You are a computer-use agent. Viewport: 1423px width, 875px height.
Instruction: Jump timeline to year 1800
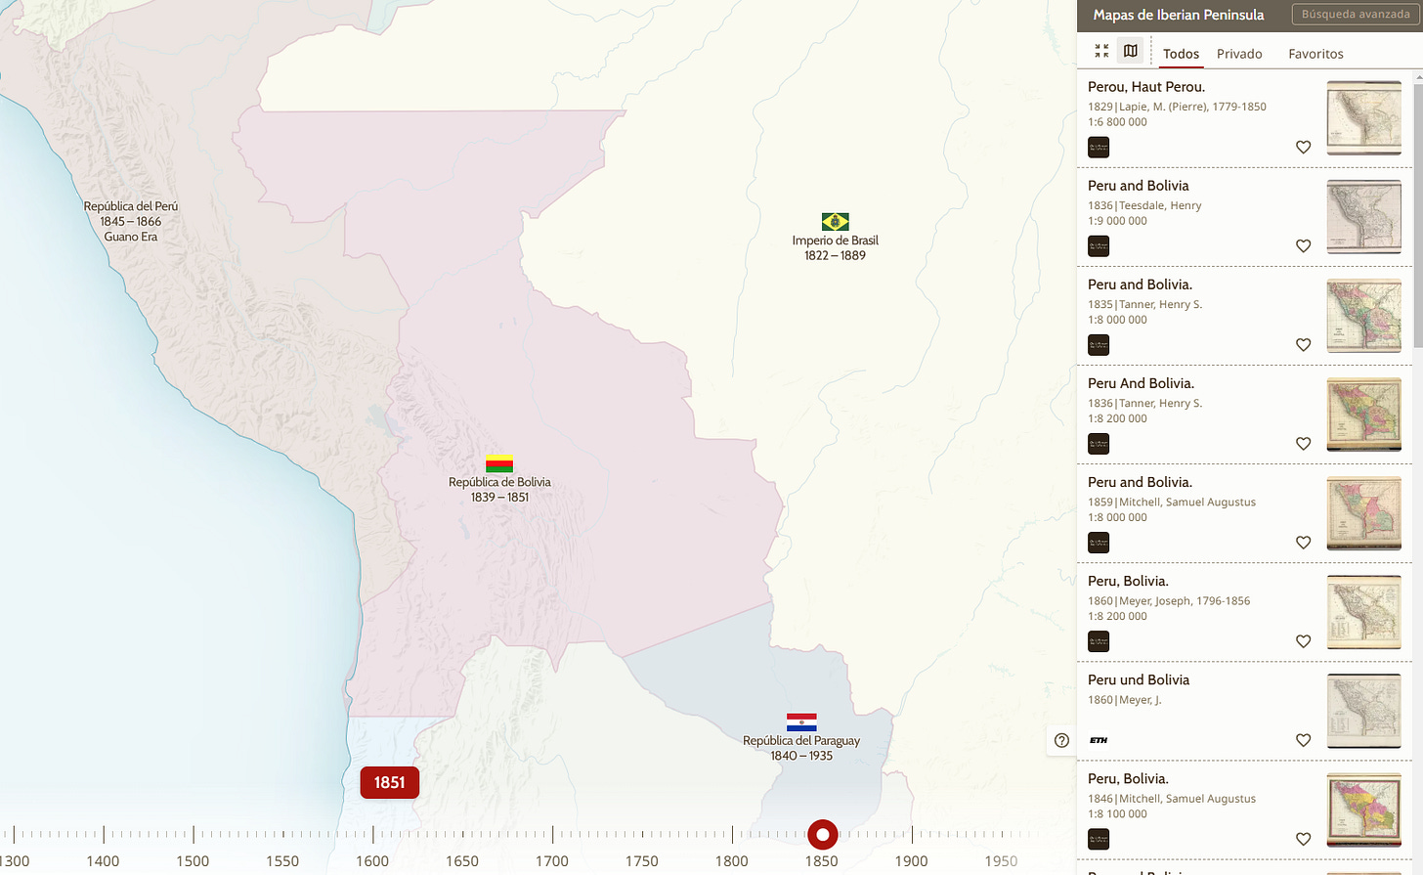731,861
